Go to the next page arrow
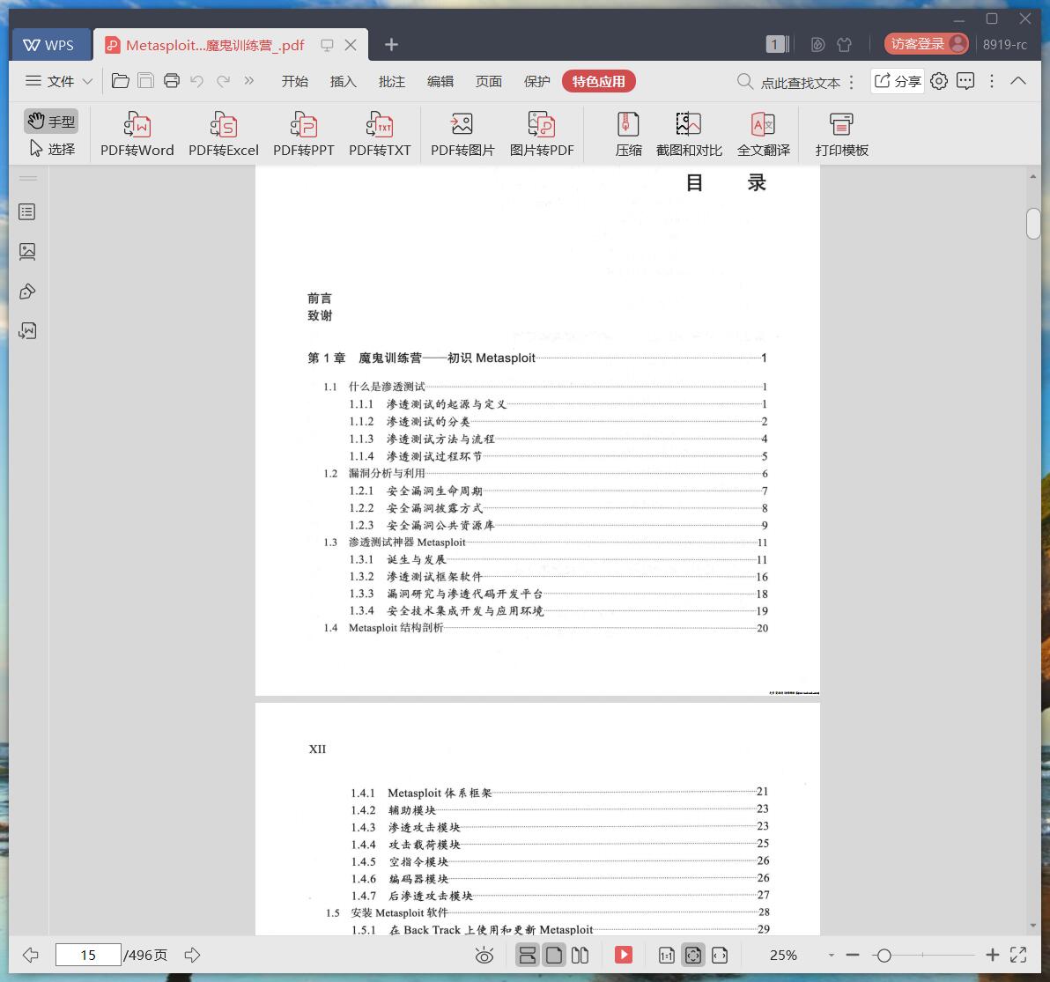The image size is (1050, 982). click(x=192, y=955)
